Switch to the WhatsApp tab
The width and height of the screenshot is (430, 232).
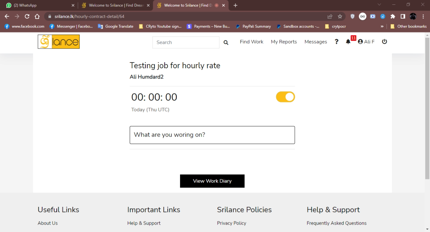point(39,5)
